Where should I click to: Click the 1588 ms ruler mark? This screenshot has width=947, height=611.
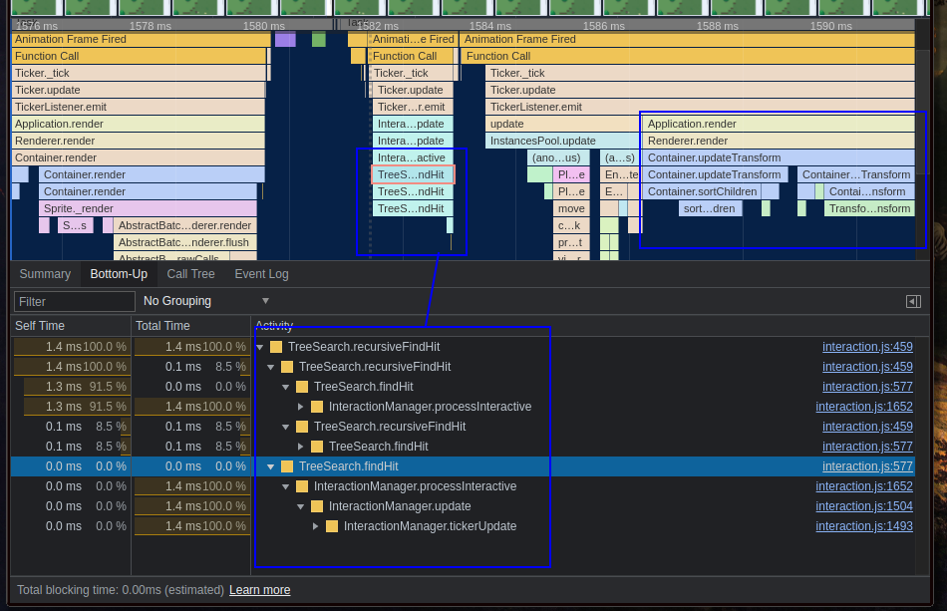pyautogui.click(x=718, y=26)
